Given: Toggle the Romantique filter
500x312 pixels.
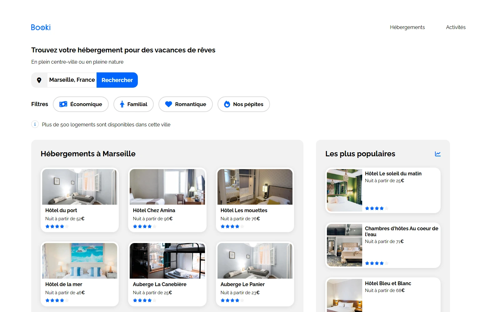Looking at the screenshot, I should click(x=186, y=104).
